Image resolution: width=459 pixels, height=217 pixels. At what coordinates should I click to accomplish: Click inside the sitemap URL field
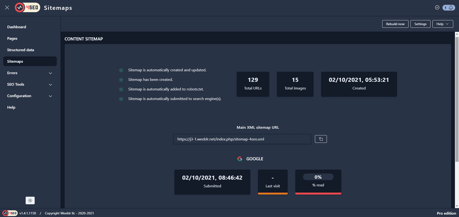click(242, 139)
